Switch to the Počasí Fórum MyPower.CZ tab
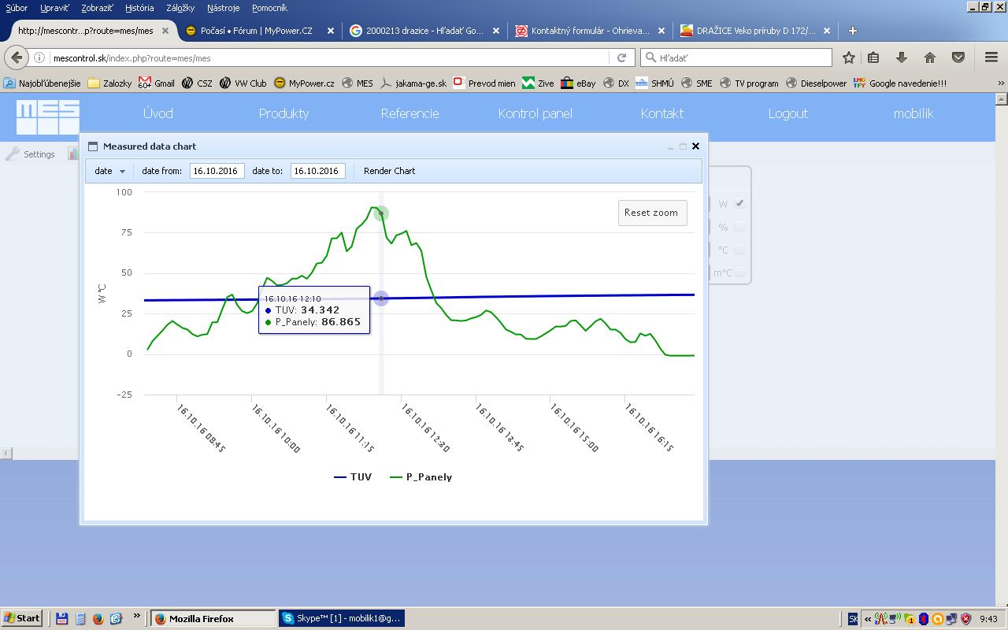The width and height of the screenshot is (1008, 630). tap(255, 31)
